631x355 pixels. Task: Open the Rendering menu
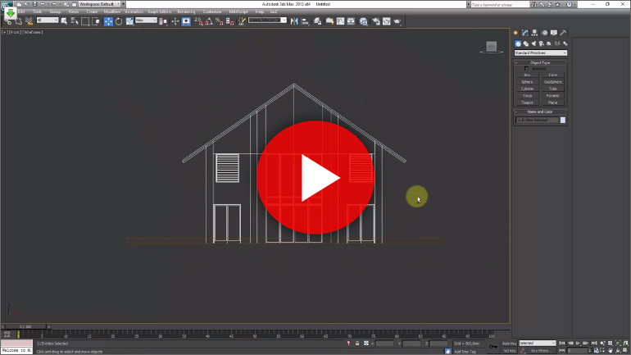186,11
